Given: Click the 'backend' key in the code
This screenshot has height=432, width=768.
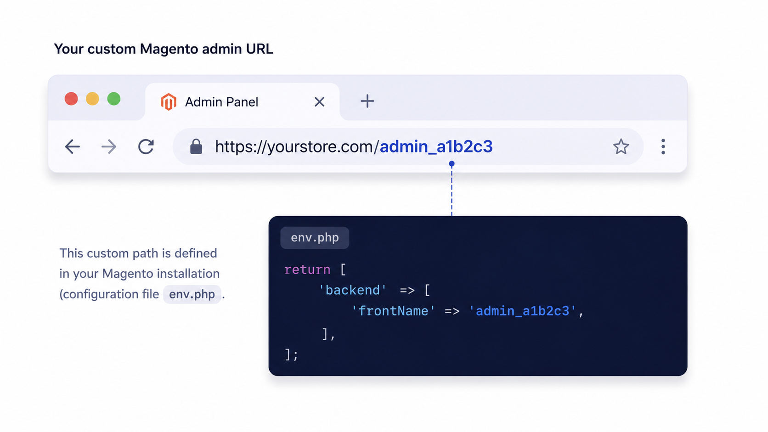Looking at the screenshot, I should (352, 290).
